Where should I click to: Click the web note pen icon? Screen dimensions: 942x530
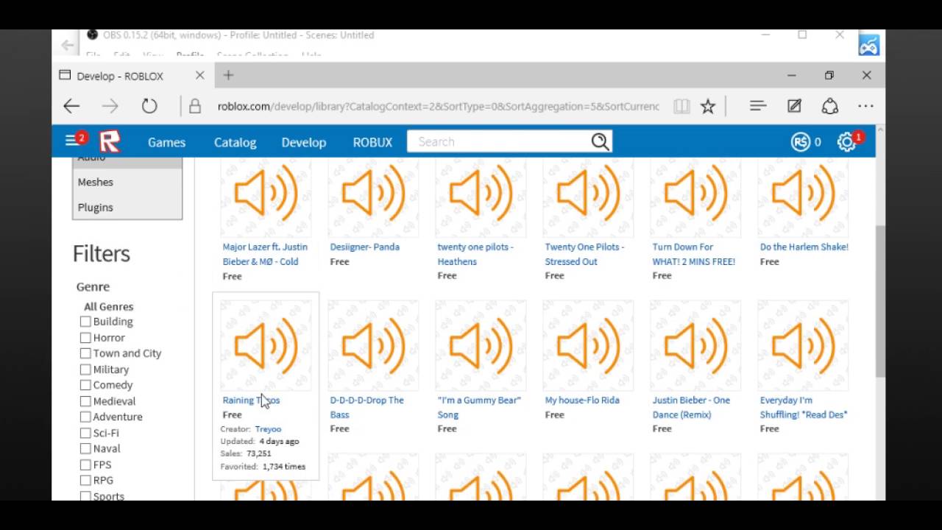794,106
